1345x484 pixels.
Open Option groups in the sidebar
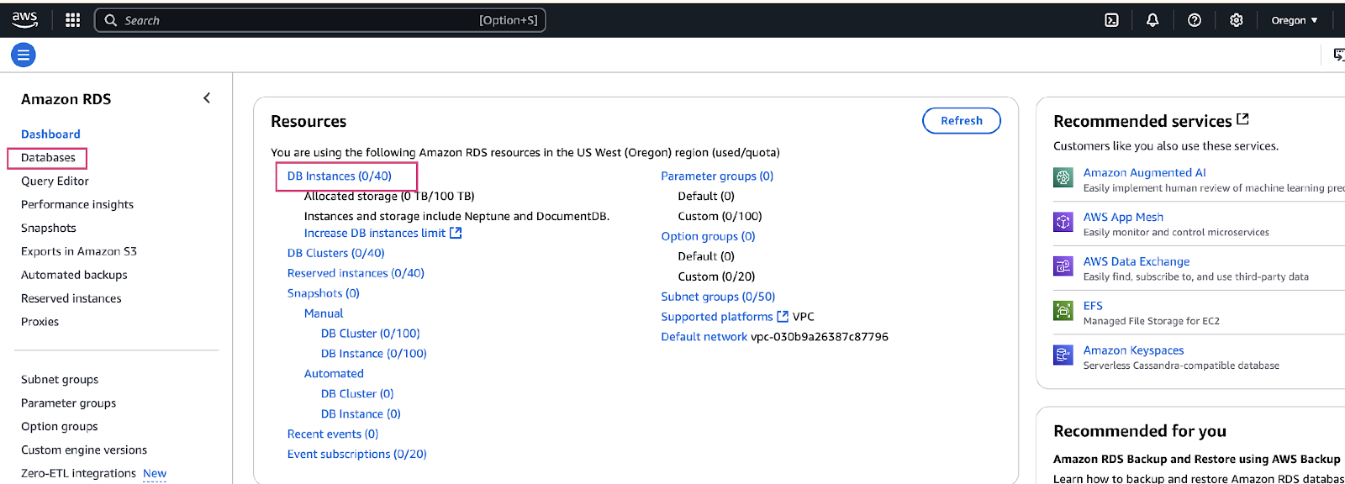[x=60, y=427]
